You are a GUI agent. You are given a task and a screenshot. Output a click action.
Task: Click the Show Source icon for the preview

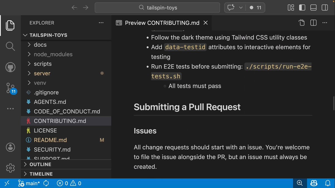point(301,23)
